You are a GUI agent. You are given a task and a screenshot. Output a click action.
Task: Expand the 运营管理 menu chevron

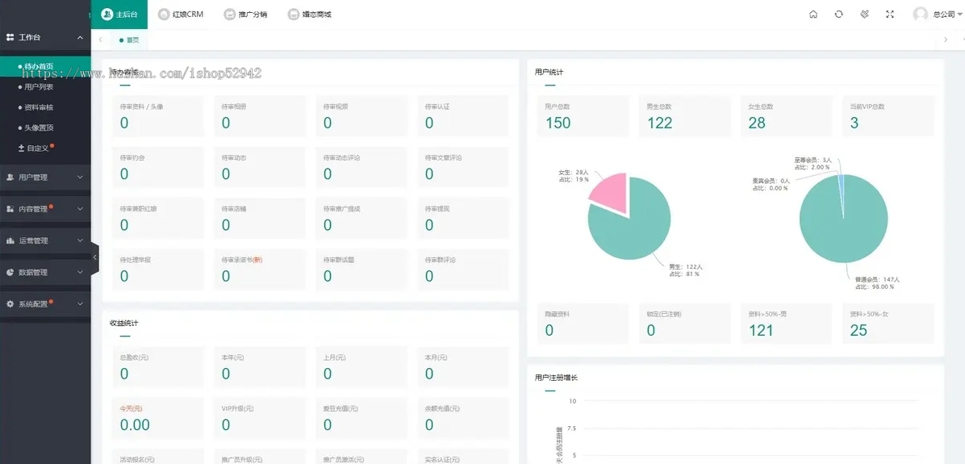pos(80,240)
